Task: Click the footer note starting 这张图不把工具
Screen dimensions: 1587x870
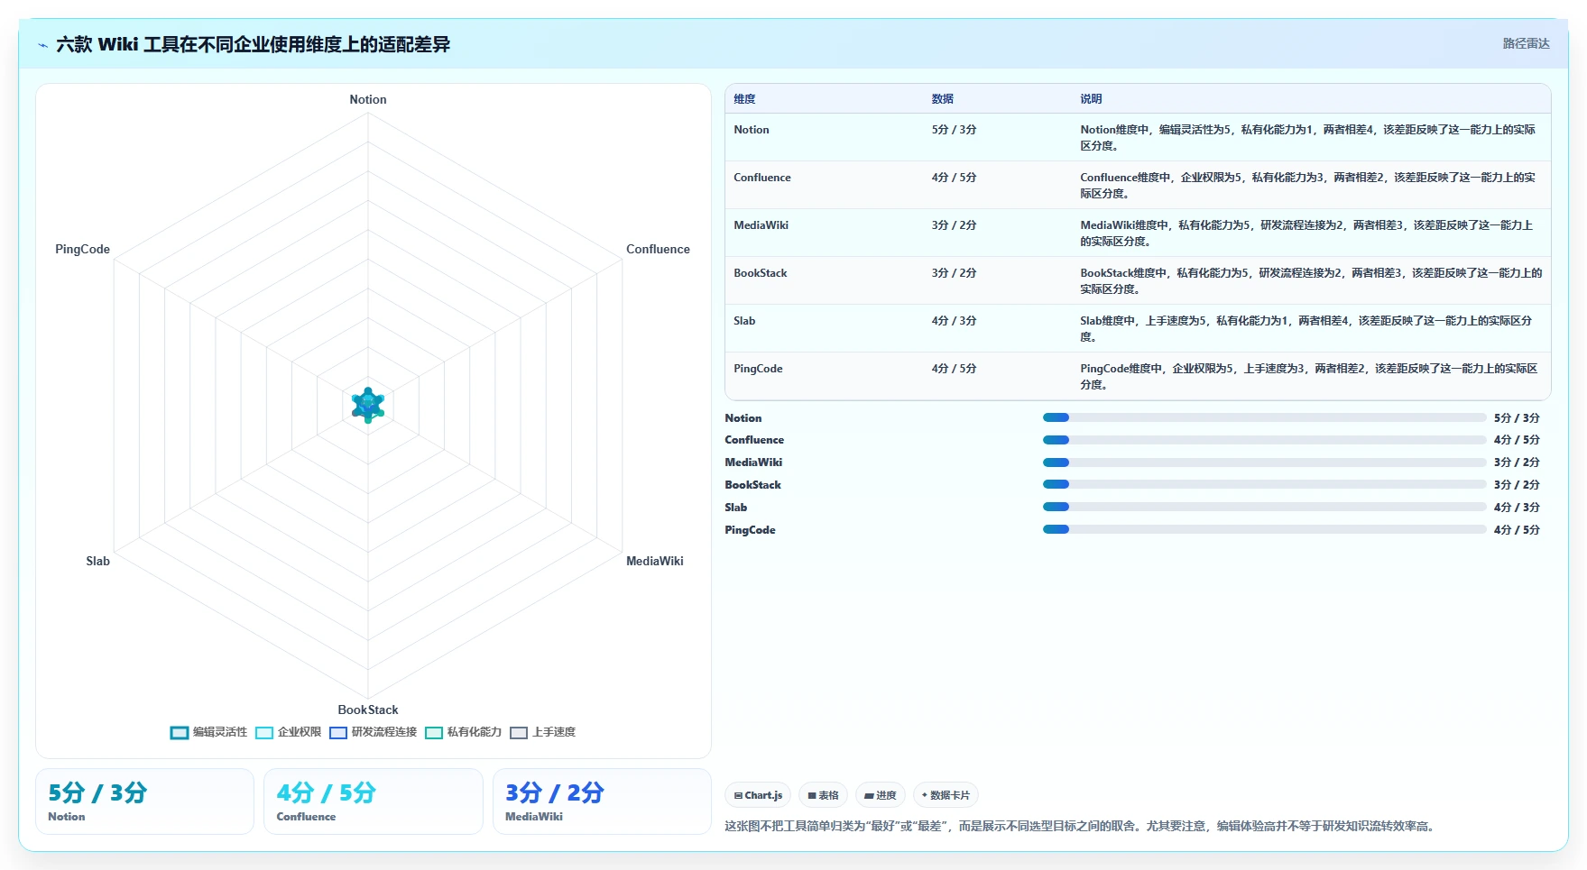Action: (1080, 826)
